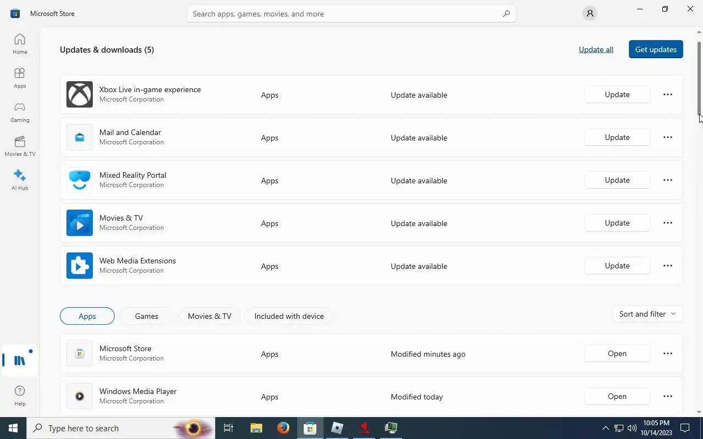Select the Apps filter tab
The height and width of the screenshot is (439, 703).
coord(87,316)
